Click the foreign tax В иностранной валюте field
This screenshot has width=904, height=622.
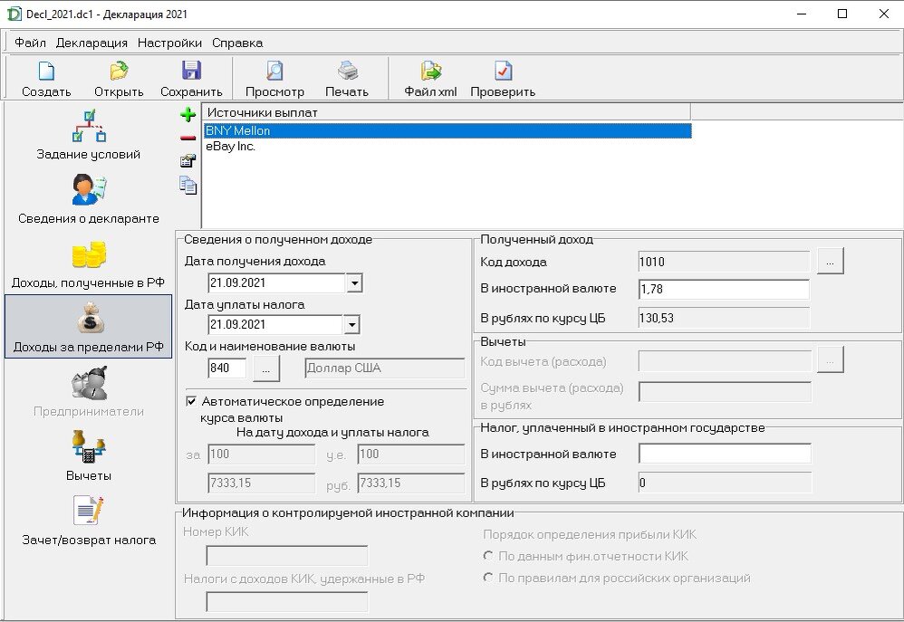[725, 454]
